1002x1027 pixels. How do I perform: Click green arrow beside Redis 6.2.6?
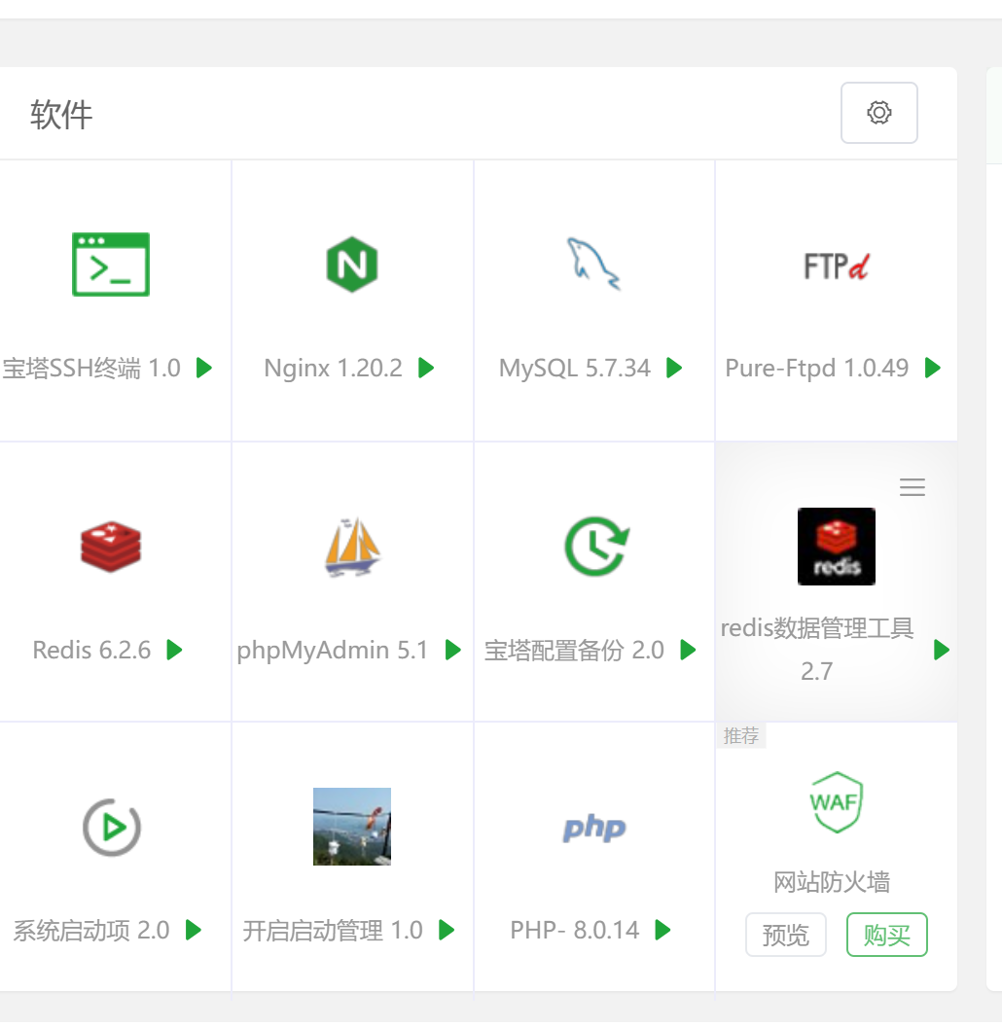click(x=174, y=651)
